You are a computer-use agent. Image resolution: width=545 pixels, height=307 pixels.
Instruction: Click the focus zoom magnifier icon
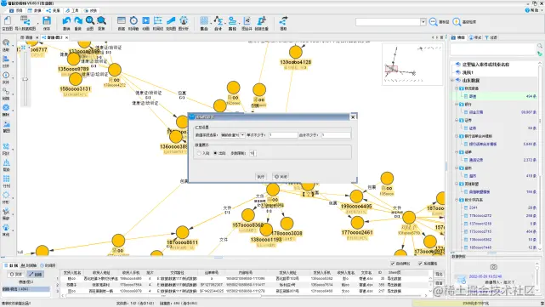coord(101,21)
